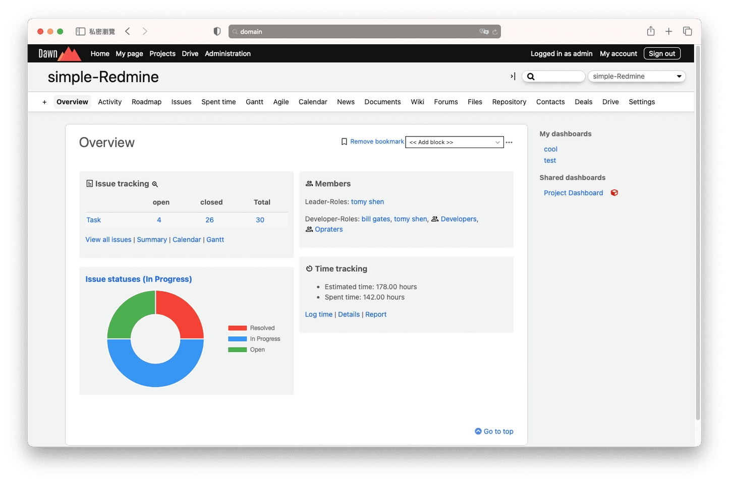Image resolution: width=729 pixels, height=483 pixels.
Task: Open the Add block dropdown
Action: pos(454,143)
